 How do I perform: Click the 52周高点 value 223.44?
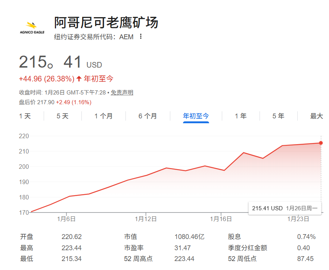pyautogui.click(x=183, y=258)
